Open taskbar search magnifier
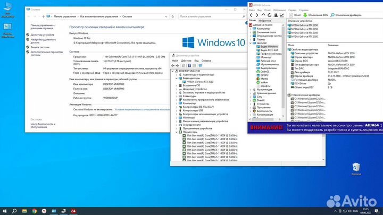This screenshot has width=383, height=215. (14, 211)
